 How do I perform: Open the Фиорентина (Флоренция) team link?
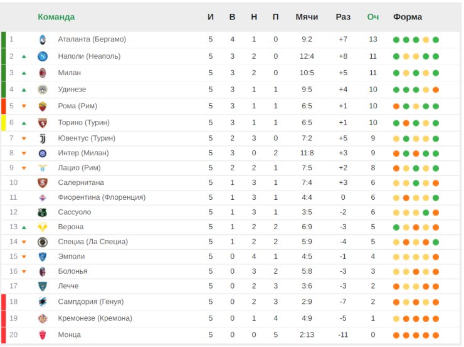[102, 197]
